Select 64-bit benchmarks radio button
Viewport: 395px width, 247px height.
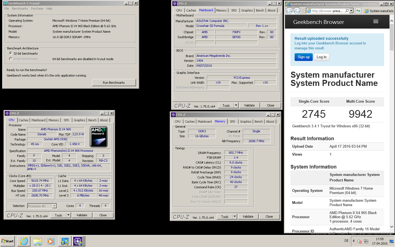pyautogui.click(x=11, y=59)
